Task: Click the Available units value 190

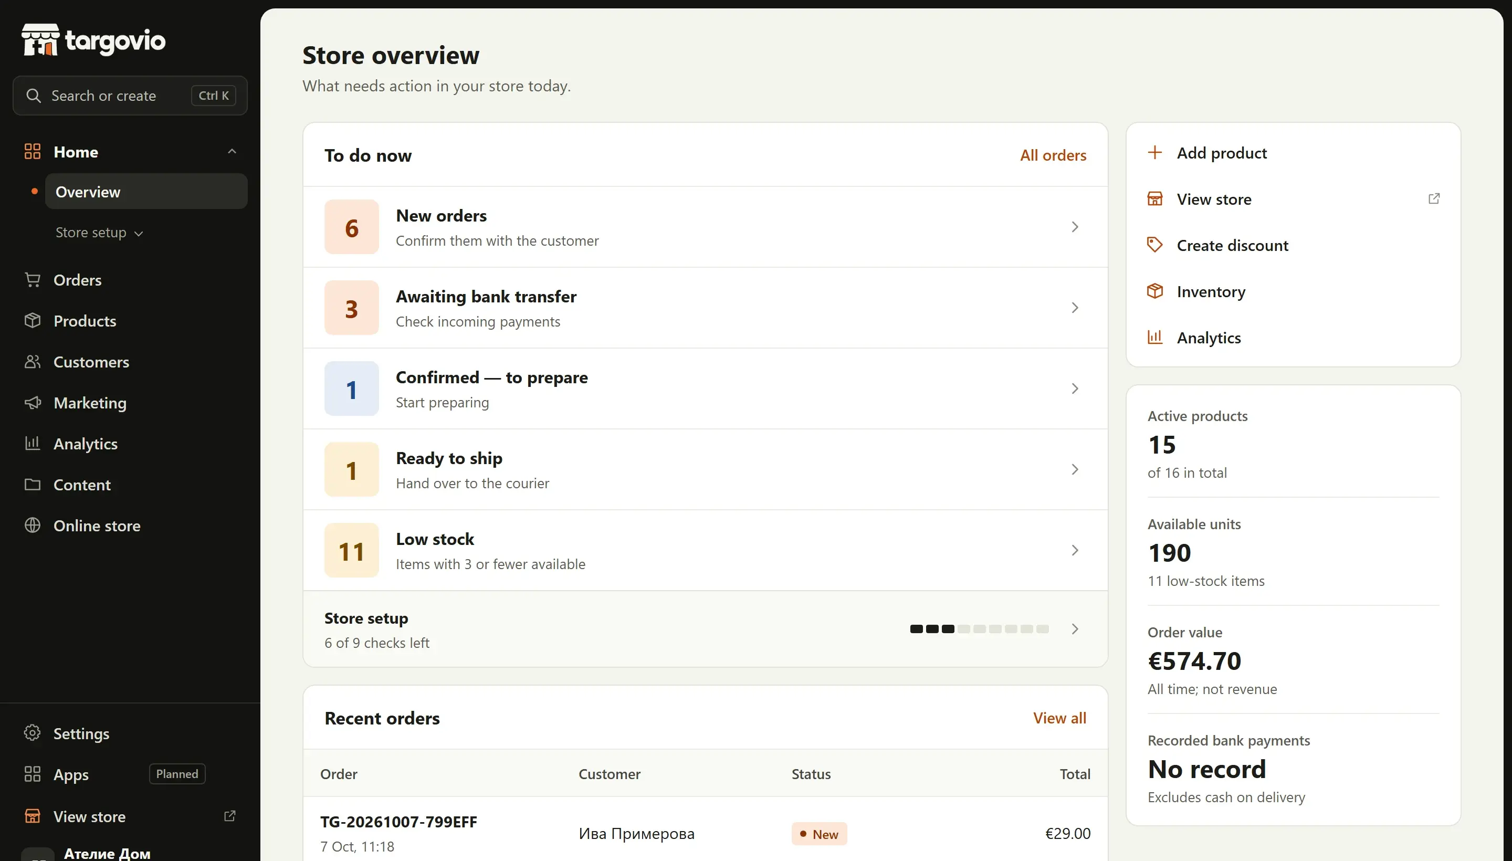Action: (1169, 553)
